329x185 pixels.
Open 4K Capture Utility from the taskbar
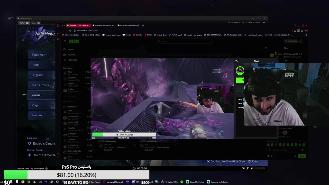pyautogui.click(x=170, y=182)
